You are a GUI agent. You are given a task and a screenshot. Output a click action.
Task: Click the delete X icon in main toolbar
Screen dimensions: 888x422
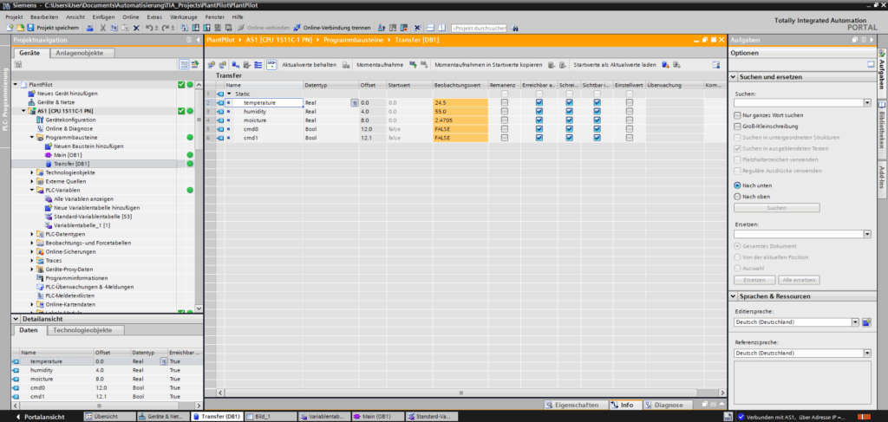[136, 28]
